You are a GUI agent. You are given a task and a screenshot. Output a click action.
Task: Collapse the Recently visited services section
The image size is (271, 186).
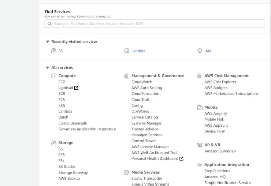pyautogui.click(x=48, y=41)
